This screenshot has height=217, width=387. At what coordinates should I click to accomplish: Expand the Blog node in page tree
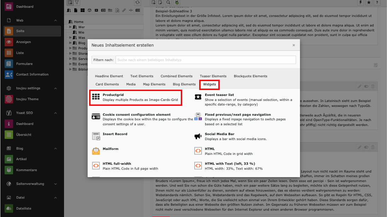[70, 43]
